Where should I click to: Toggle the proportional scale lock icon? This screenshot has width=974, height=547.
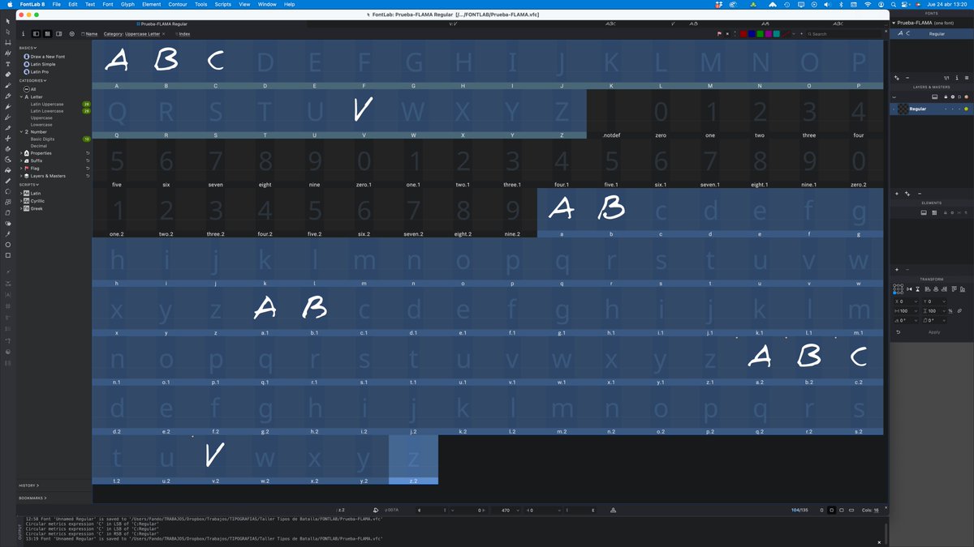pos(959,311)
